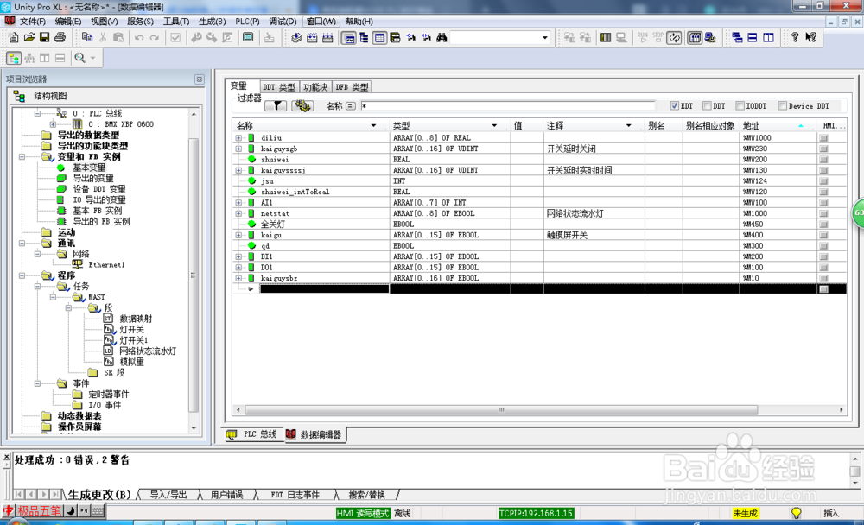Click the cascade windows icon

(x=737, y=37)
